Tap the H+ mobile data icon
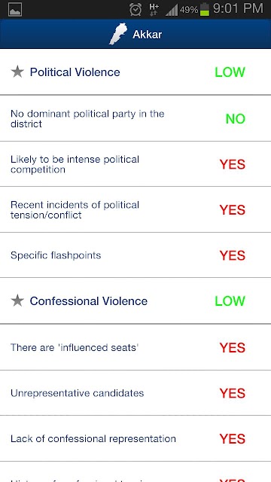This screenshot has width=271, height=482. [x=154, y=9]
